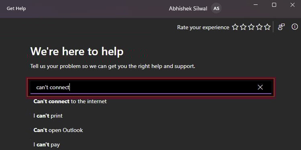Image resolution: width=301 pixels, height=150 pixels.
Task: Select "Can't connect to the internet" suggestion
Action: [70, 101]
